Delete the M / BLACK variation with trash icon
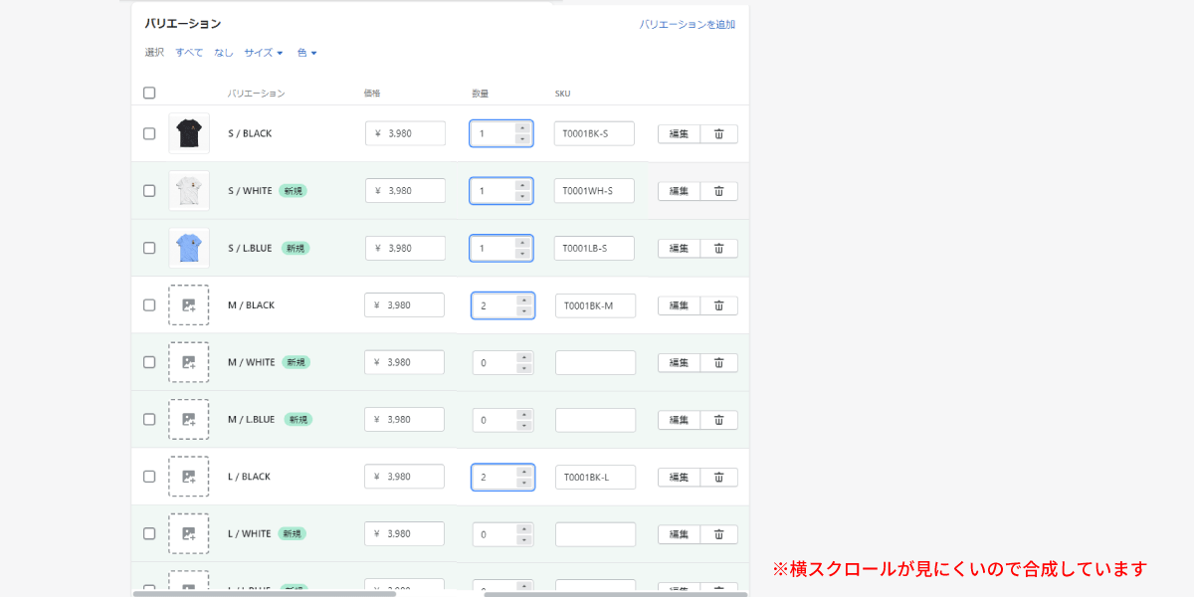The height and width of the screenshot is (597, 1194). 718,305
